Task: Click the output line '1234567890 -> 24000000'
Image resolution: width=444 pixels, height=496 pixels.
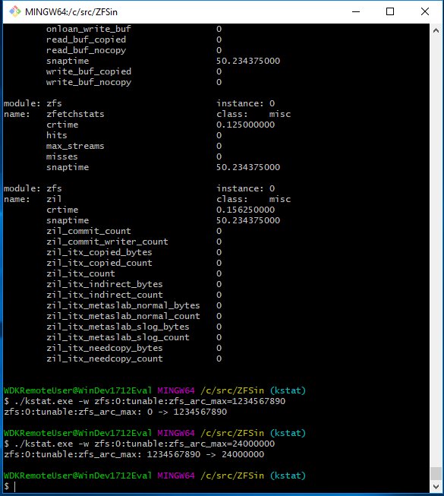Action: pyautogui.click(x=134, y=454)
